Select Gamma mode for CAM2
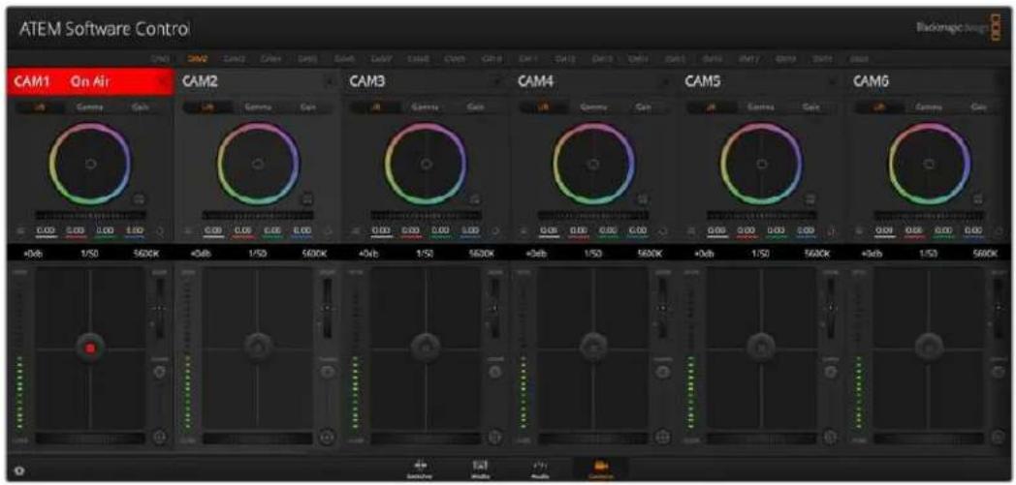 point(257,107)
